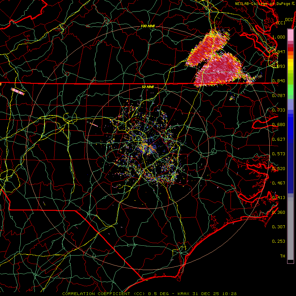Pick the light pink swatch atop the color bar
The width and height of the screenshot is (296, 296).
(290, 35)
